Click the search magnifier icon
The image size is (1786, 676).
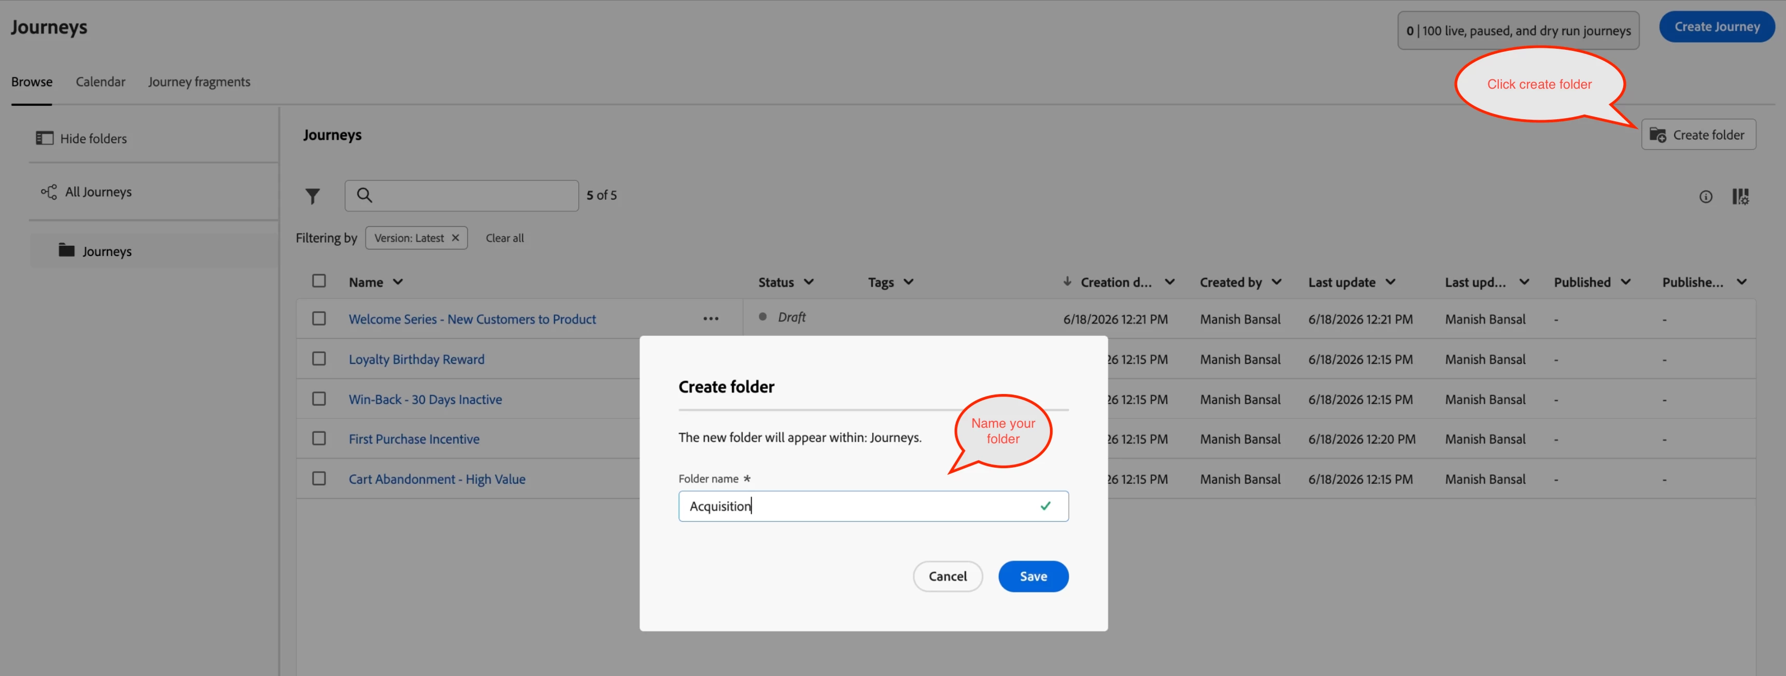[365, 195]
